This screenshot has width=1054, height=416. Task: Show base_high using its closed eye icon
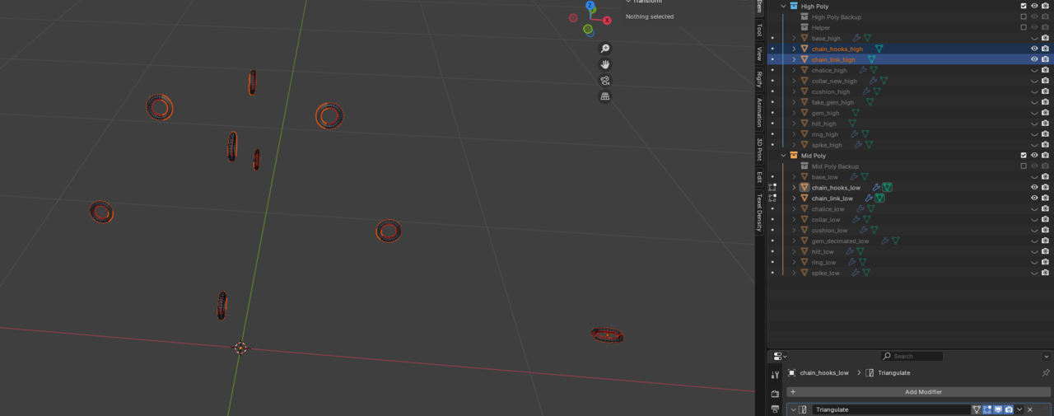(x=1034, y=38)
